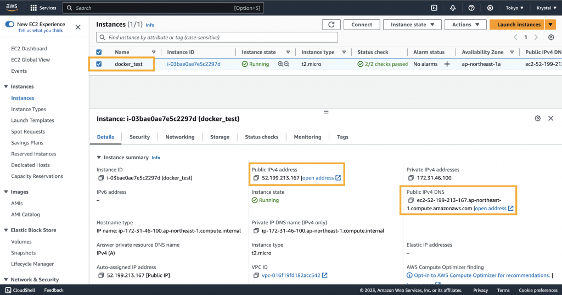Click the Connect button
Viewport: 562px width, 295px height.
[362, 24]
